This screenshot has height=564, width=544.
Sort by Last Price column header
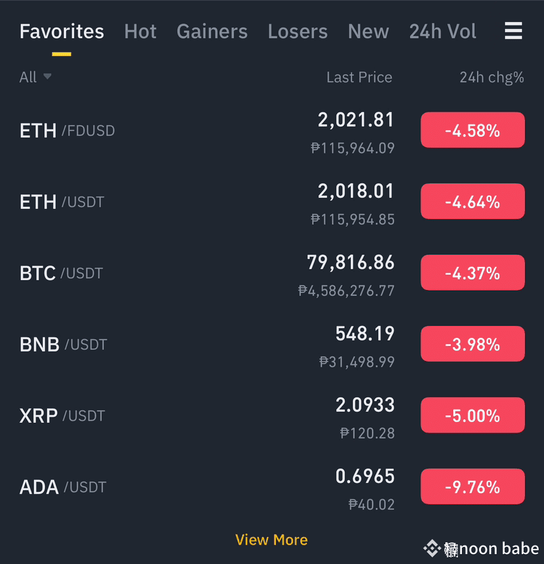(359, 78)
